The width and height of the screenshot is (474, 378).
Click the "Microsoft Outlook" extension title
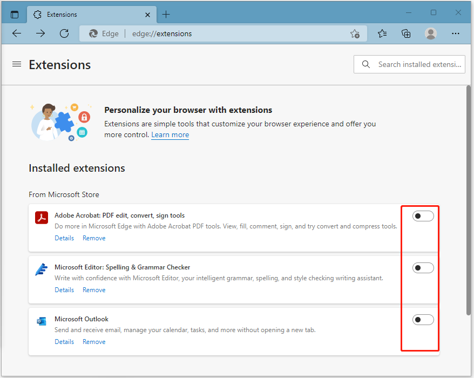tap(82, 319)
